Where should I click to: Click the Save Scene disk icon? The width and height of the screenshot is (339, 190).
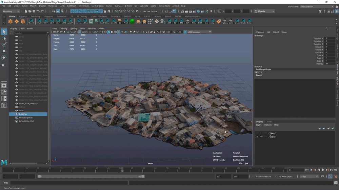pos(34,11)
